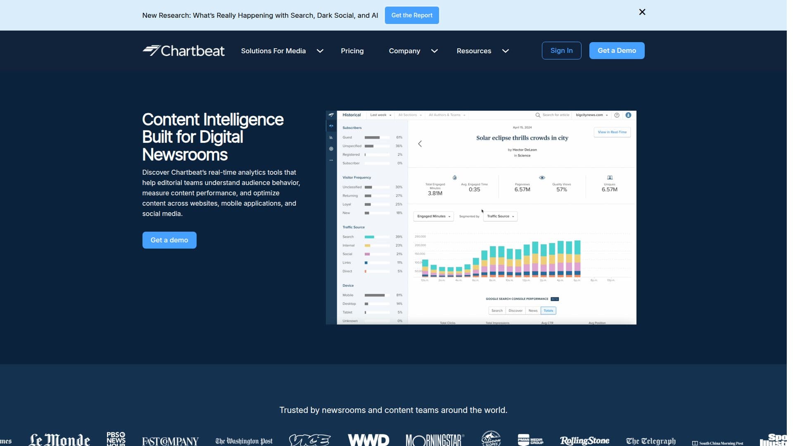Screen dimensions: 793x446
Task: Click the Morningstar logo
Action: tap(434, 440)
